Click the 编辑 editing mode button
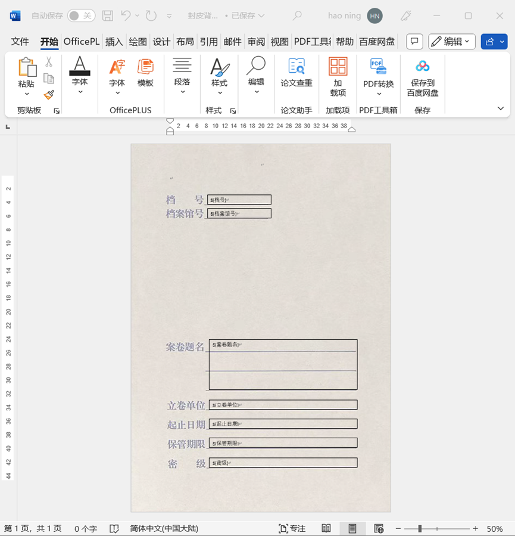The width and height of the screenshot is (515, 536). coord(452,42)
